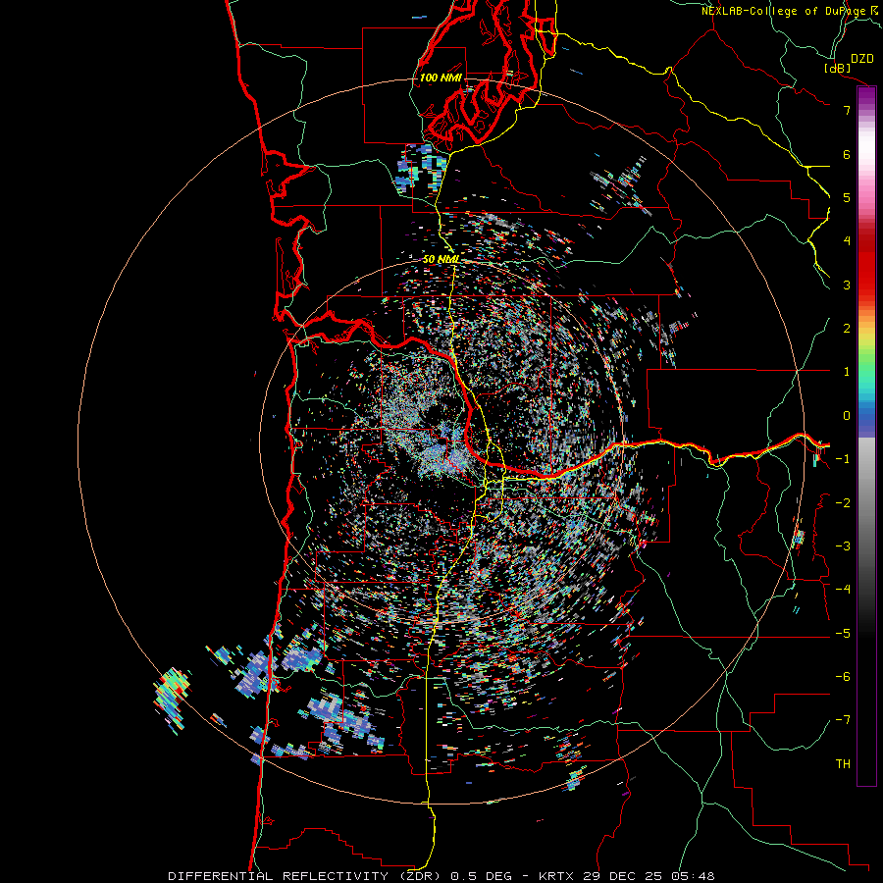Image resolution: width=883 pixels, height=883 pixels.
Task: Click the radar site center of the ring
Action: [441, 441]
